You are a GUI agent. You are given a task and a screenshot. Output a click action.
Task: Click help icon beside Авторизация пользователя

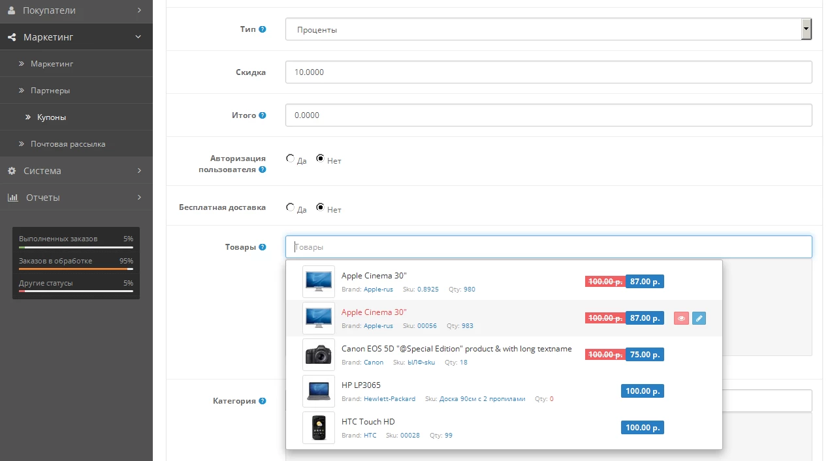pos(263,170)
